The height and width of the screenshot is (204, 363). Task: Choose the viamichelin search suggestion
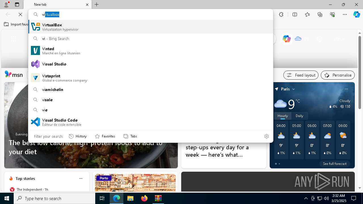pyautogui.click(x=151, y=90)
